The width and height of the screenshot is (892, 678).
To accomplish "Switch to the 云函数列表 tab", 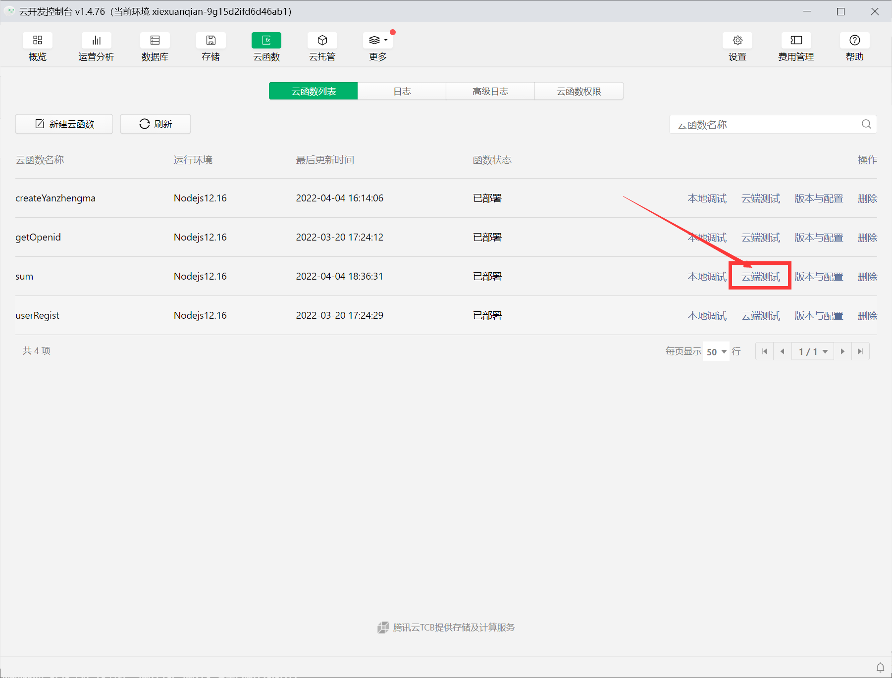I will [x=314, y=91].
